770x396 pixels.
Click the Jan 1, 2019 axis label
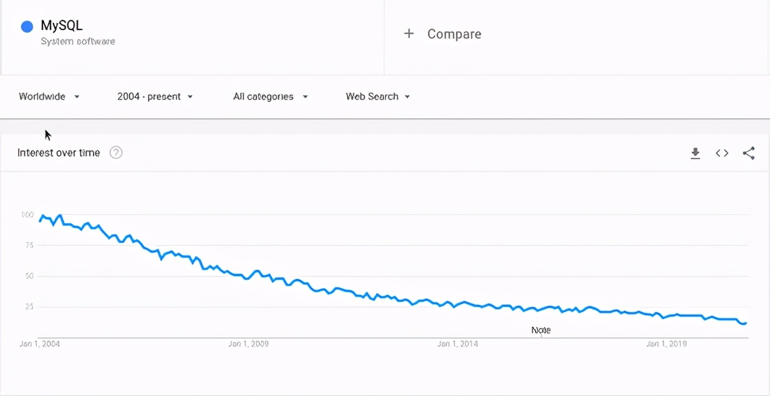point(667,344)
